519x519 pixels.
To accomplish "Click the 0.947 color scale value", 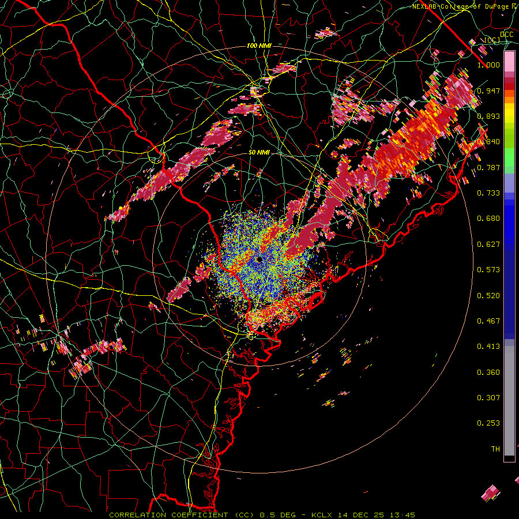I will (488, 91).
